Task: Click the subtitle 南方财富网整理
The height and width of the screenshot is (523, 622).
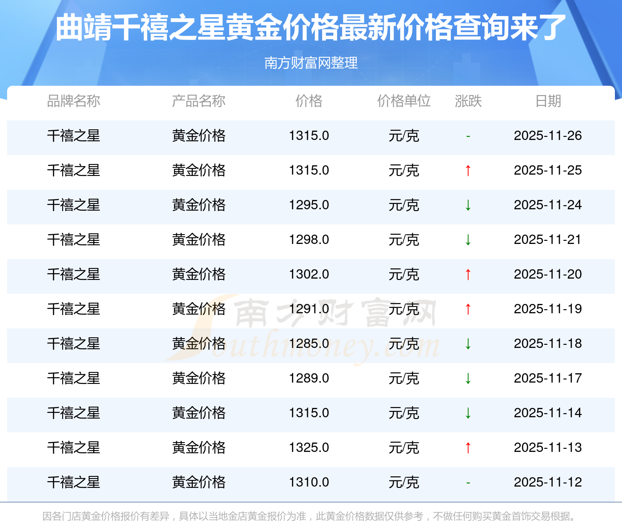Action: tap(311, 63)
